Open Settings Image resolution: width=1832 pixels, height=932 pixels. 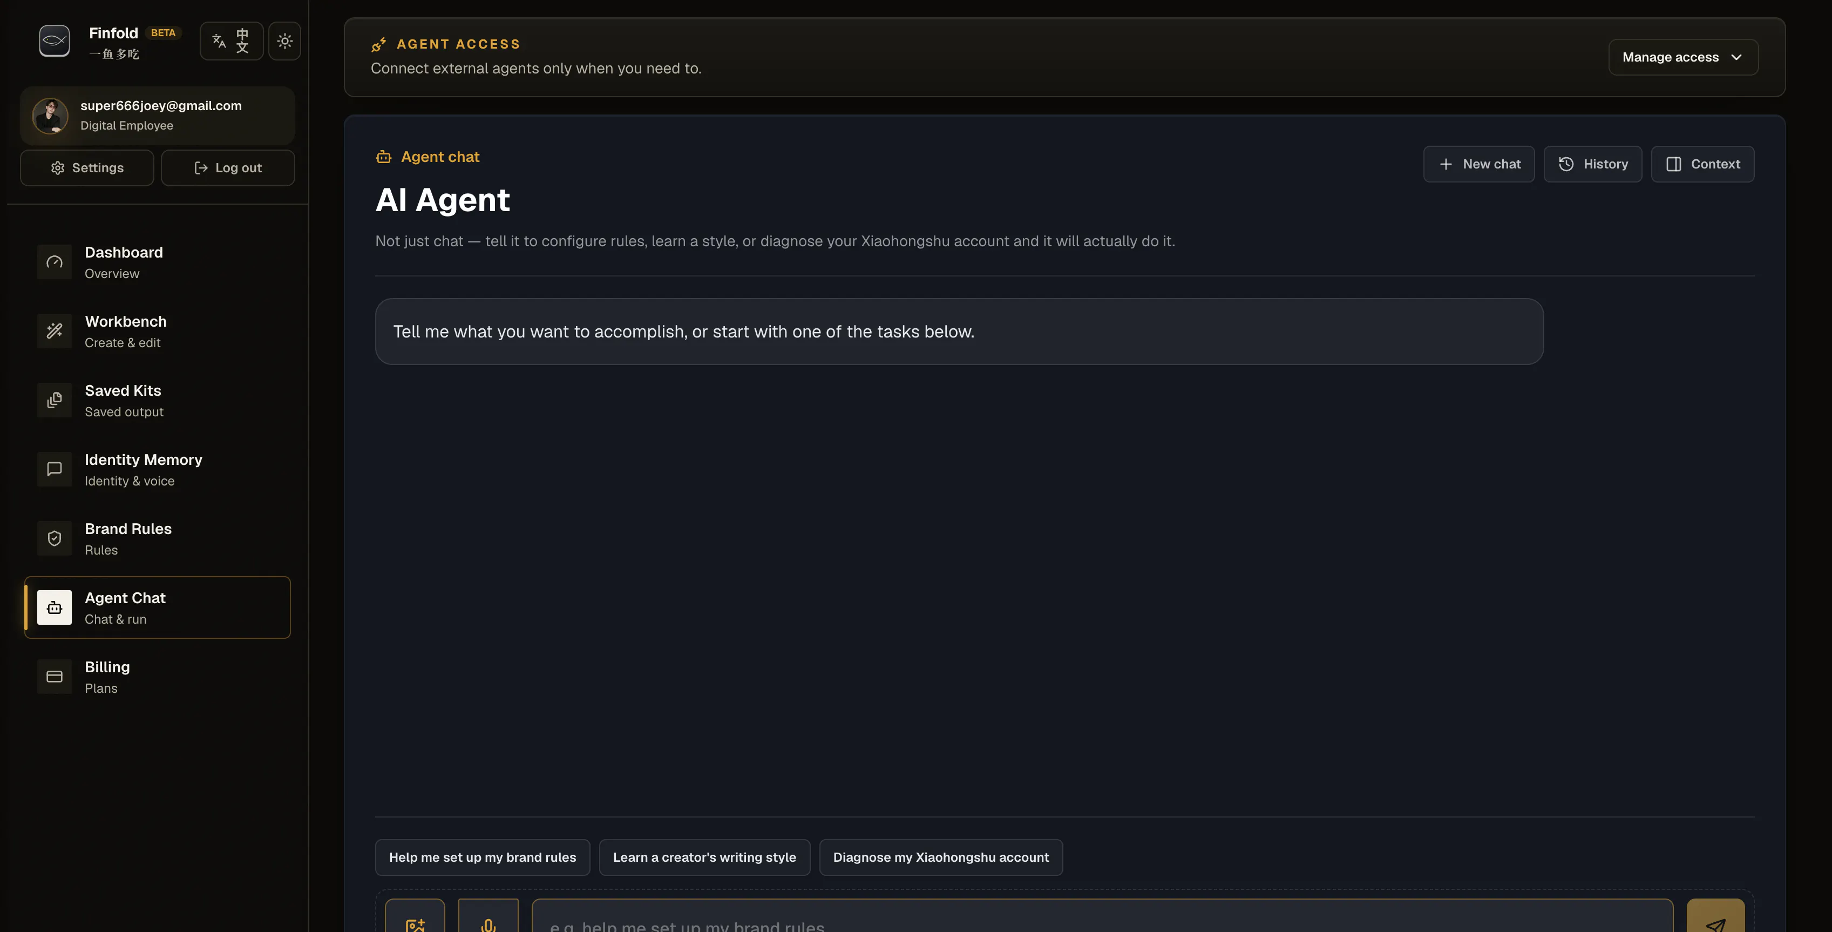87,167
